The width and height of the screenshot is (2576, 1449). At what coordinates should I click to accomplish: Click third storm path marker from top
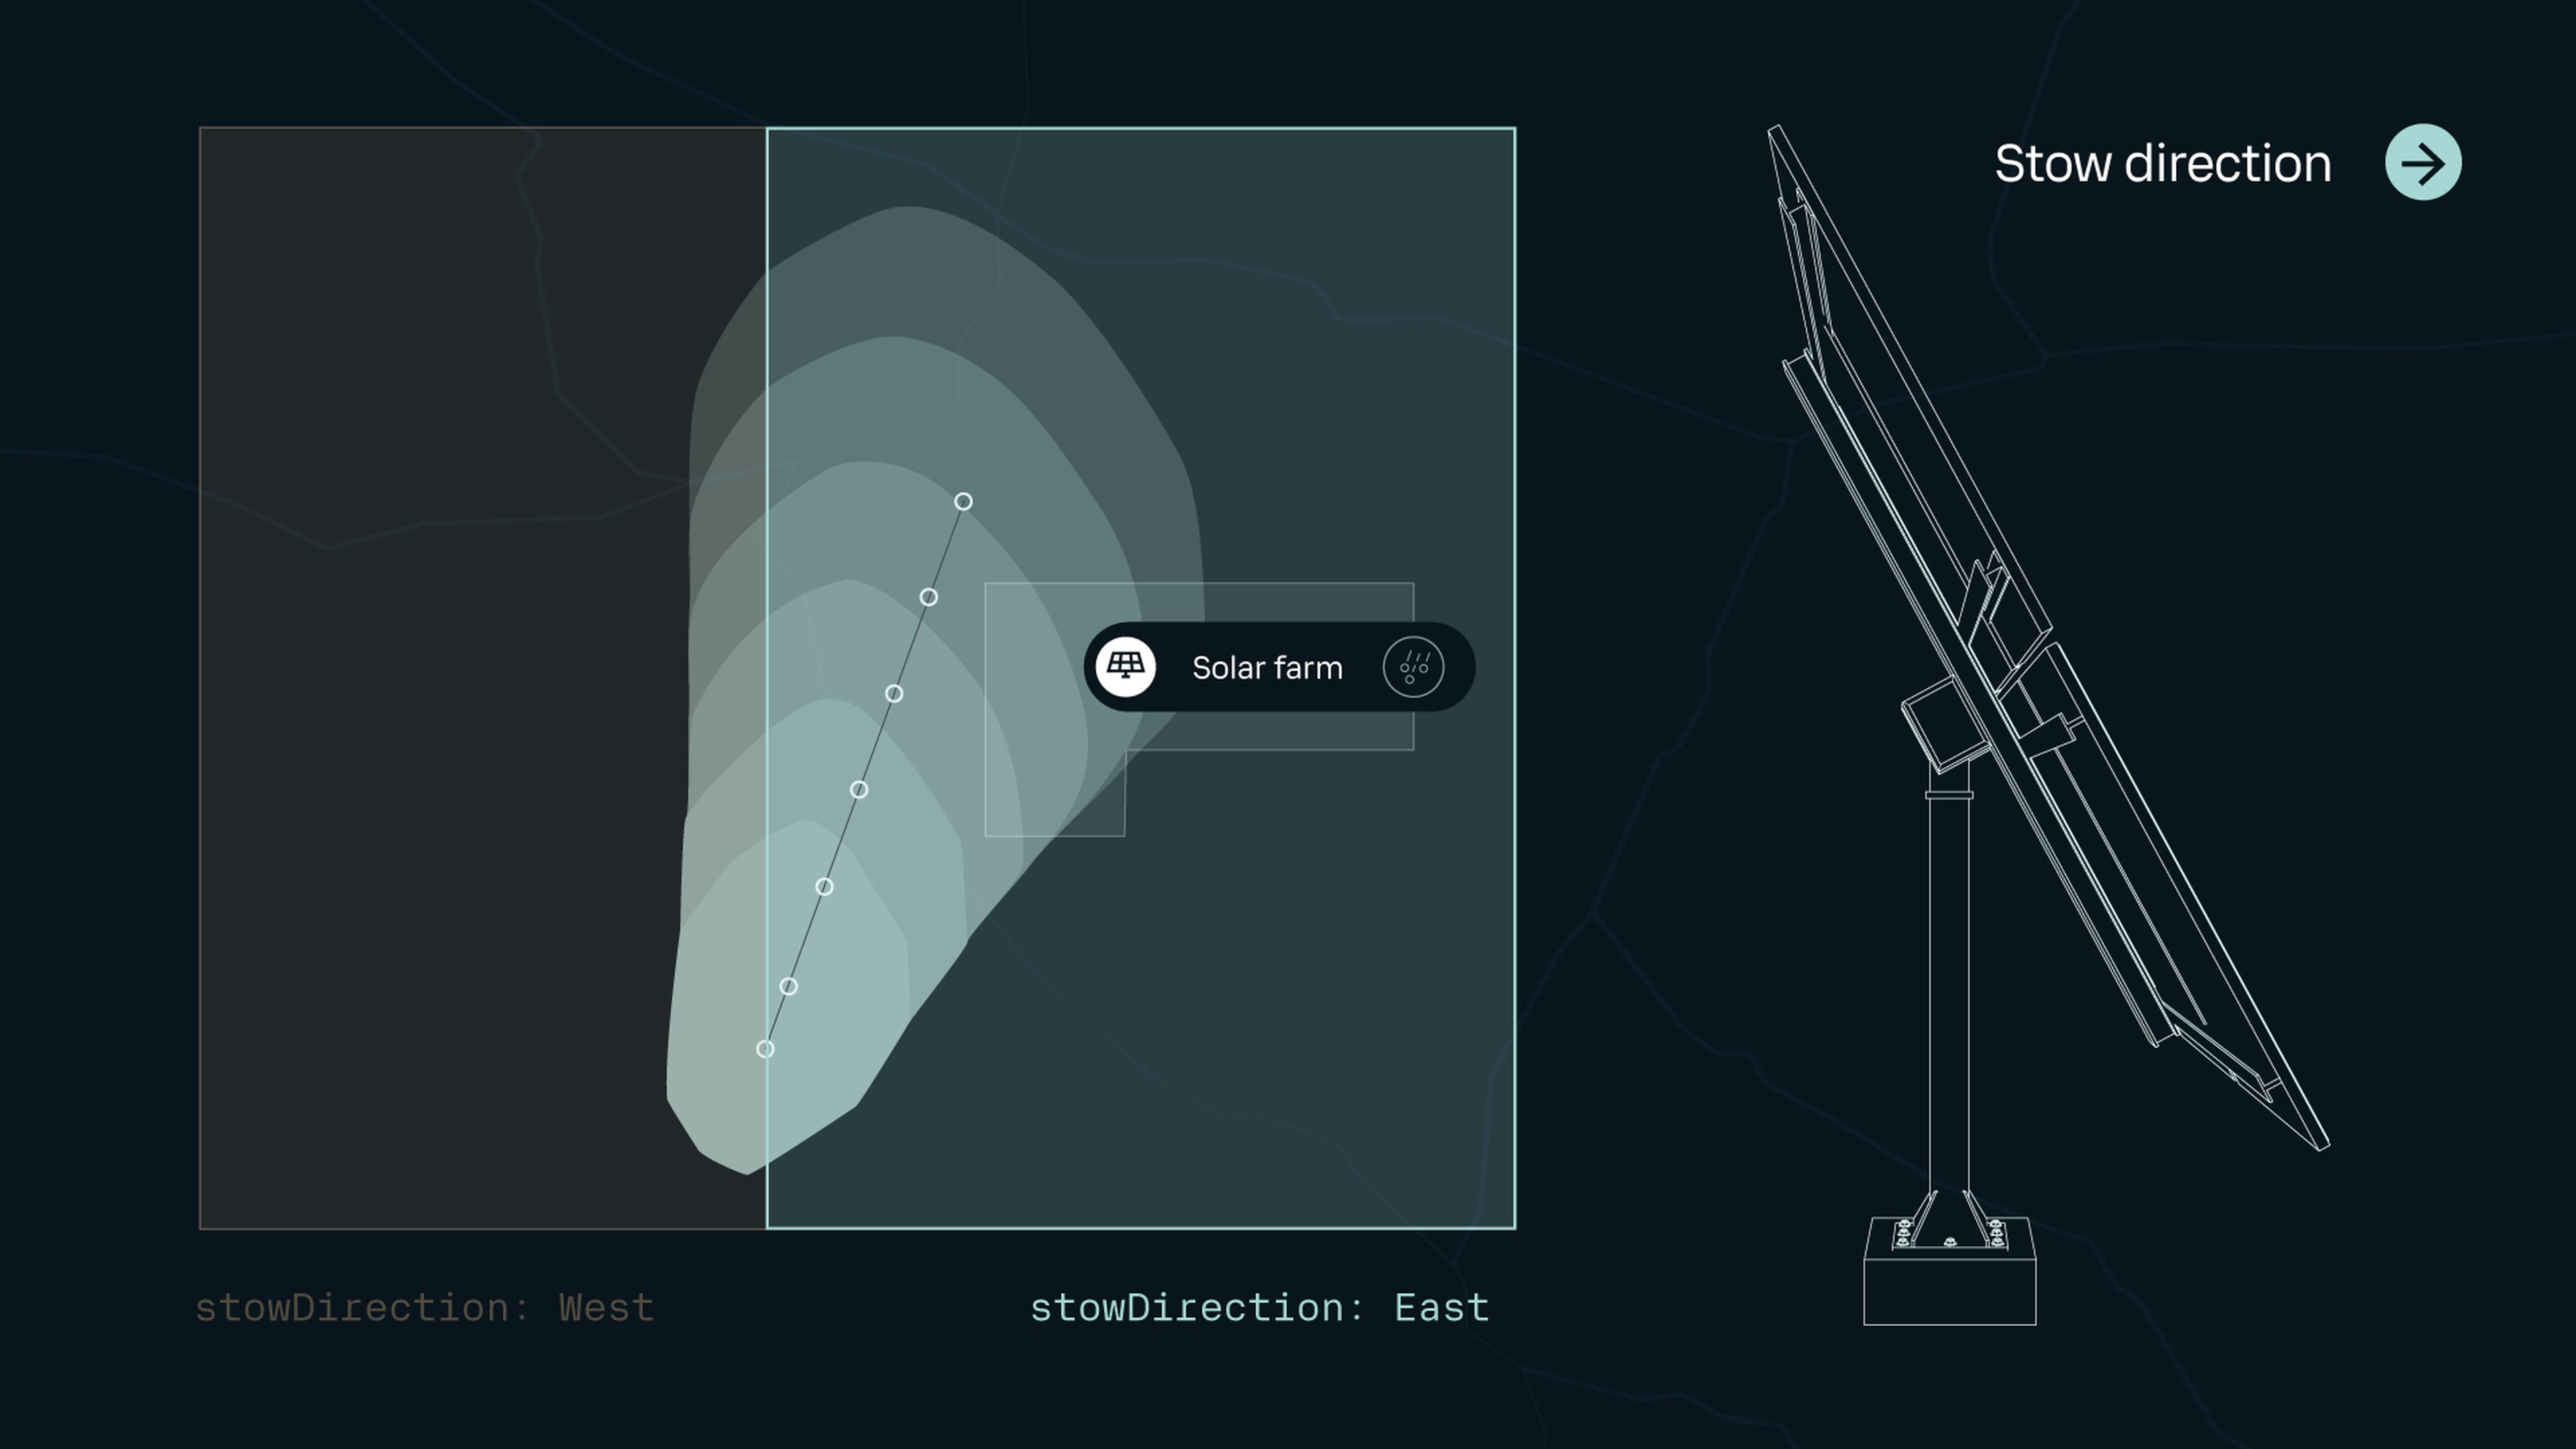point(894,693)
